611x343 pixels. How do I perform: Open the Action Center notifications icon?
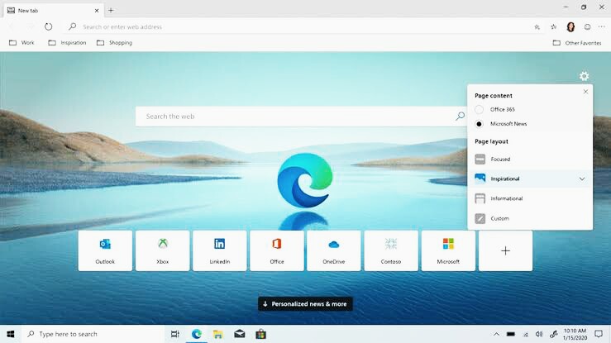pos(599,334)
